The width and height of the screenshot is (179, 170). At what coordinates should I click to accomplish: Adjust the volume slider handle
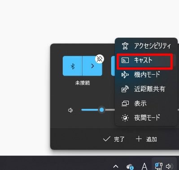(102, 110)
